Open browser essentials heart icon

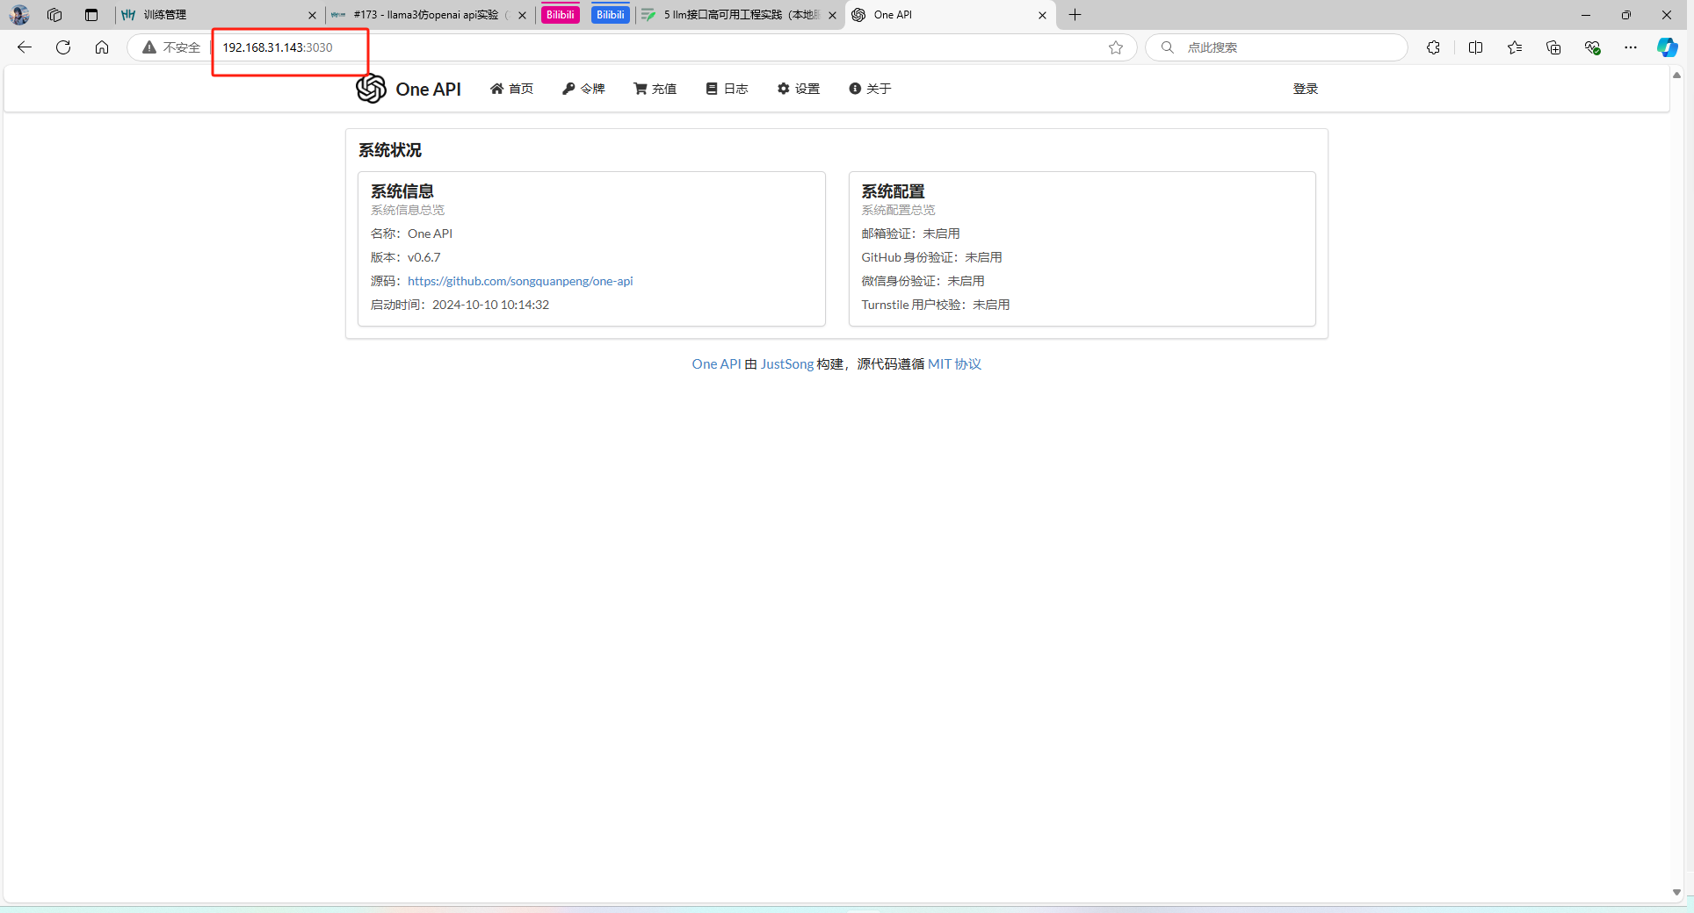click(x=1592, y=47)
